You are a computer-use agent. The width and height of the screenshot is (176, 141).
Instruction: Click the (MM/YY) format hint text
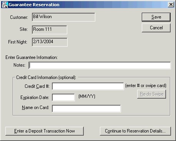click(x=87, y=96)
